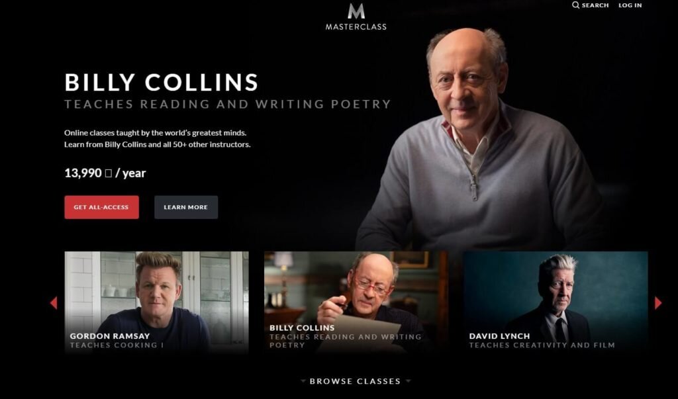Click the 13,990 per year price text
Image resolution: width=678 pixels, height=399 pixels.
(105, 173)
